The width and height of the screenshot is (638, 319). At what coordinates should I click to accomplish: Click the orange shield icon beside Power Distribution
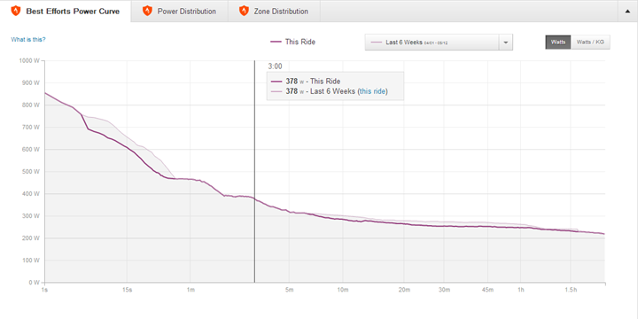(x=147, y=11)
